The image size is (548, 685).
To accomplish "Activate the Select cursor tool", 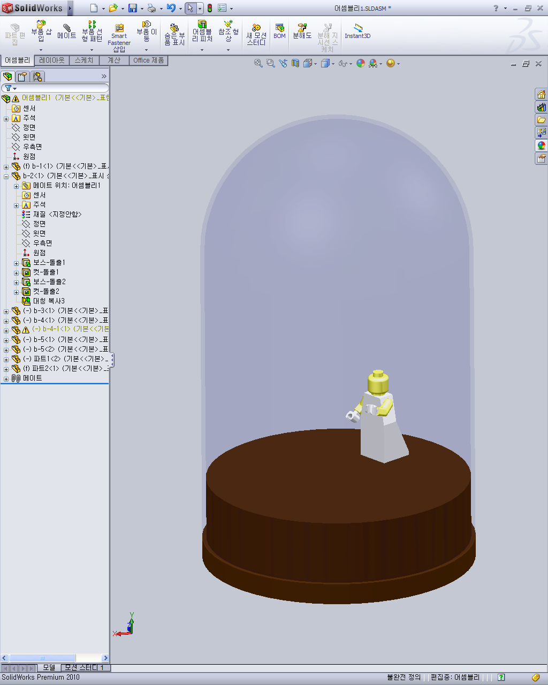I will click(x=191, y=8).
